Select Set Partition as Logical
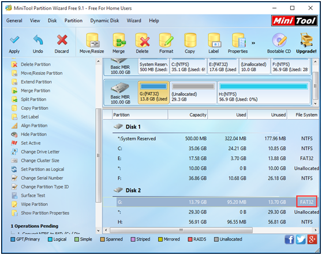The height and width of the screenshot is (255, 322). pos(42,169)
